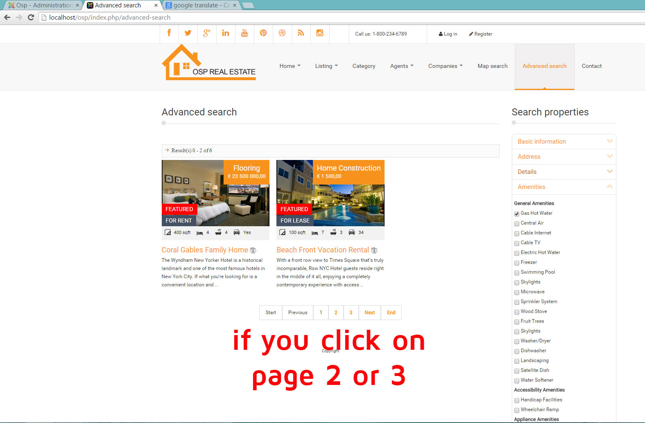The image size is (645, 423).
Task: Open the Coral Gables Family Home listing
Action: pyautogui.click(x=205, y=250)
